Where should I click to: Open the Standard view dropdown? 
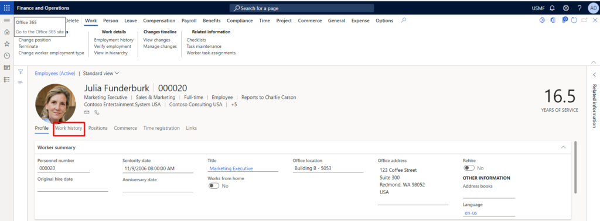pos(101,73)
